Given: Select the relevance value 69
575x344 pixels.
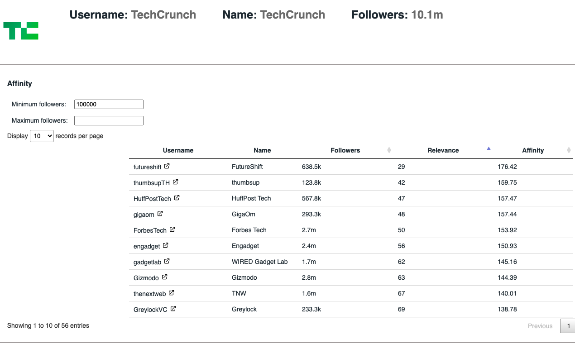Looking at the screenshot, I should pyautogui.click(x=401, y=309).
